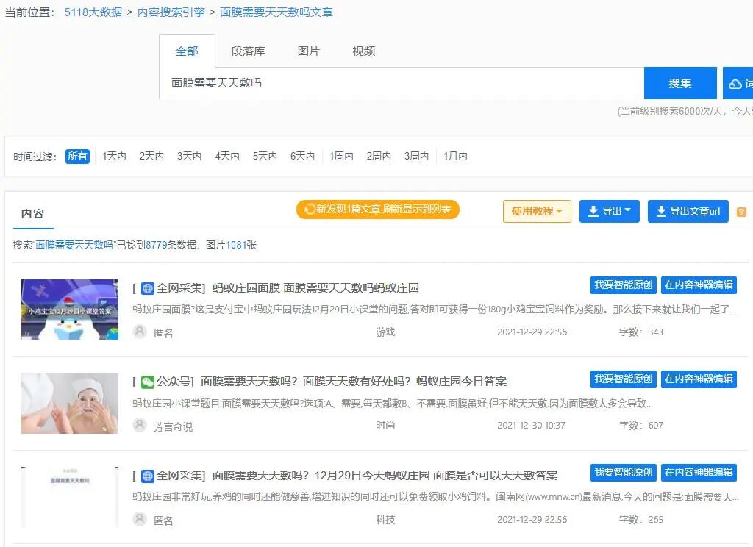Click globe icon in 蚂蚁庄园面膜 result title
Screen dimensions: 753x547
147,288
